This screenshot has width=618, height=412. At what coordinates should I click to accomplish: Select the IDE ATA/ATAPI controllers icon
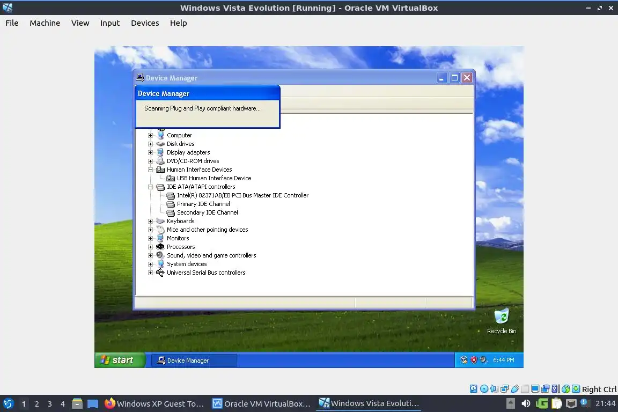click(x=160, y=187)
